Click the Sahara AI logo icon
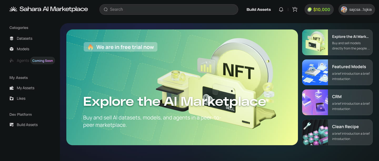 [13, 9]
